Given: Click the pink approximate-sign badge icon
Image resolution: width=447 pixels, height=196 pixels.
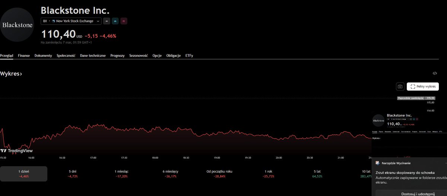Looking at the screenshot, I should click(124, 21).
